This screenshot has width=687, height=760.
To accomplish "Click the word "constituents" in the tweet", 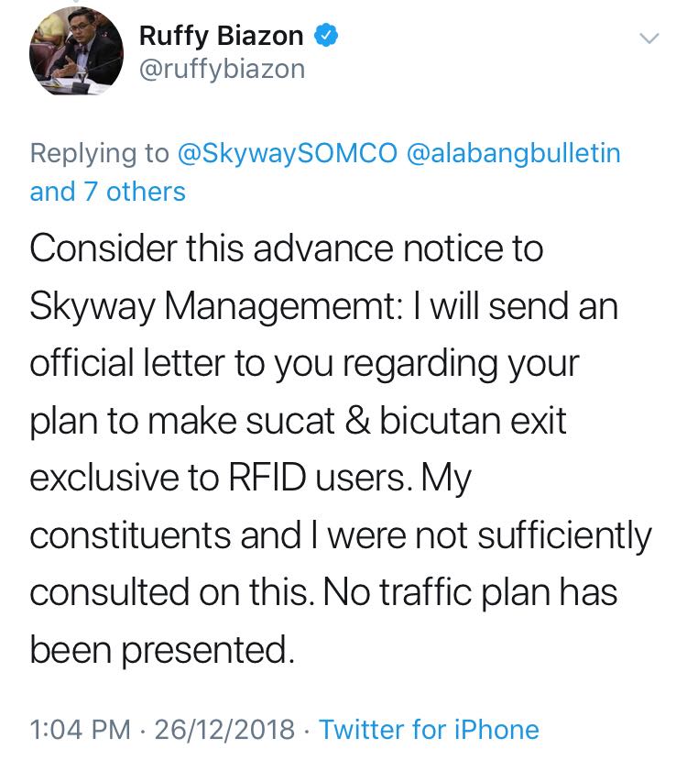I will pos(128,535).
